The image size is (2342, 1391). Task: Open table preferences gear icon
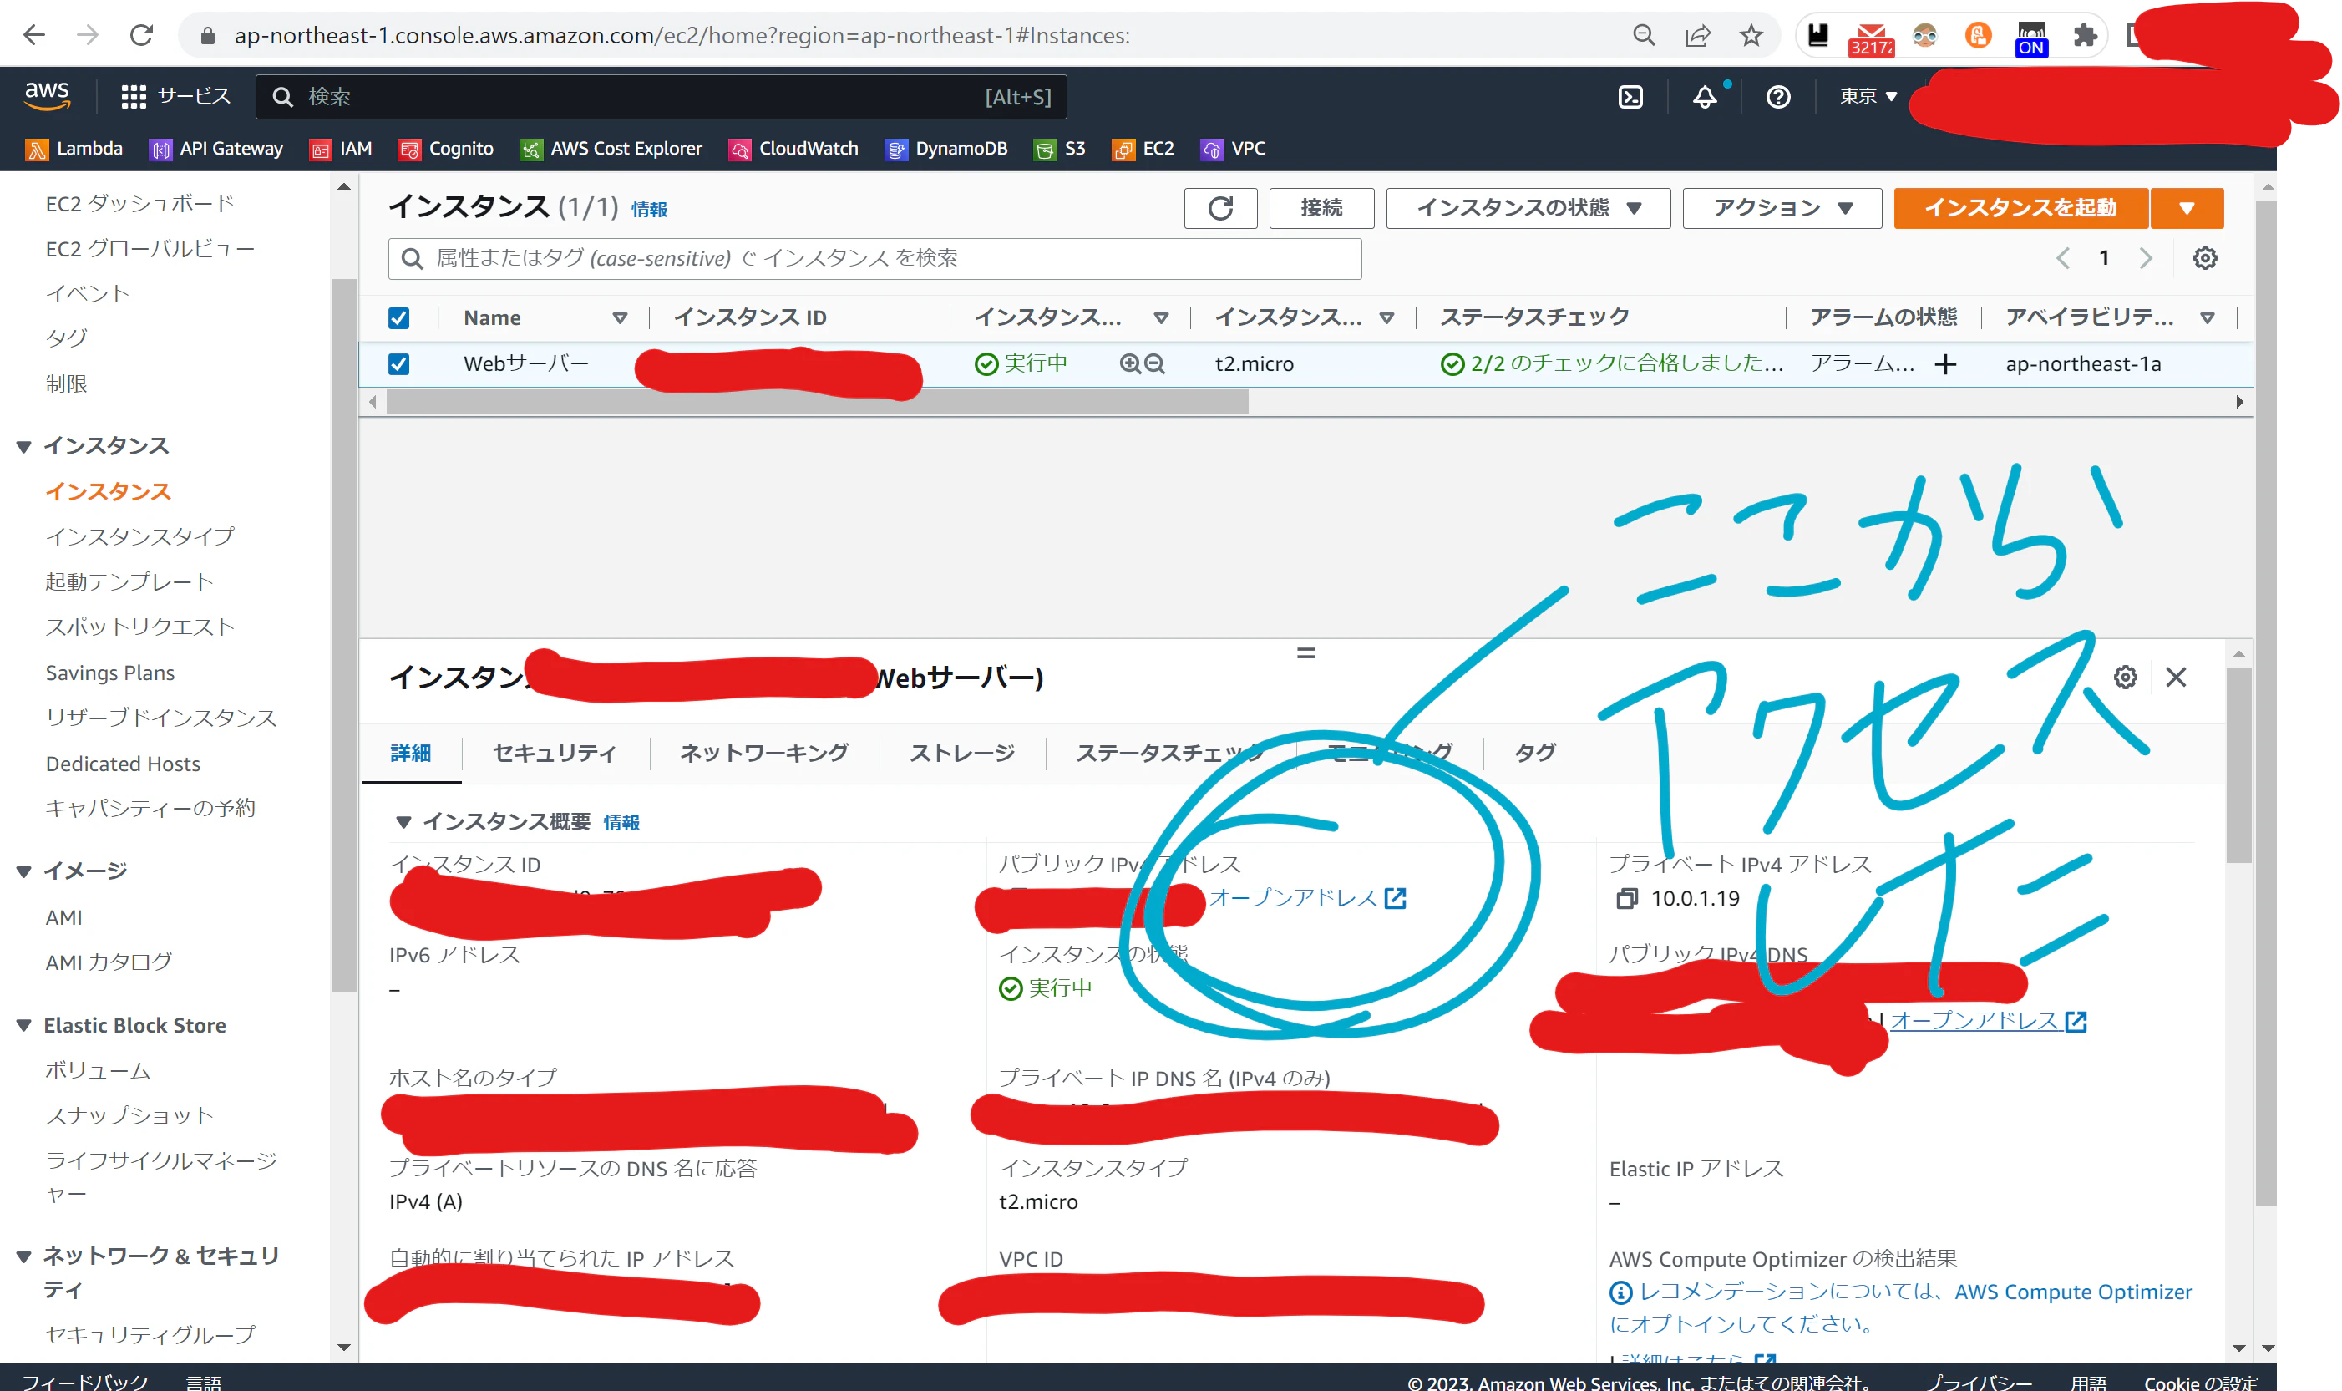pyautogui.click(x=2204, y=259)
